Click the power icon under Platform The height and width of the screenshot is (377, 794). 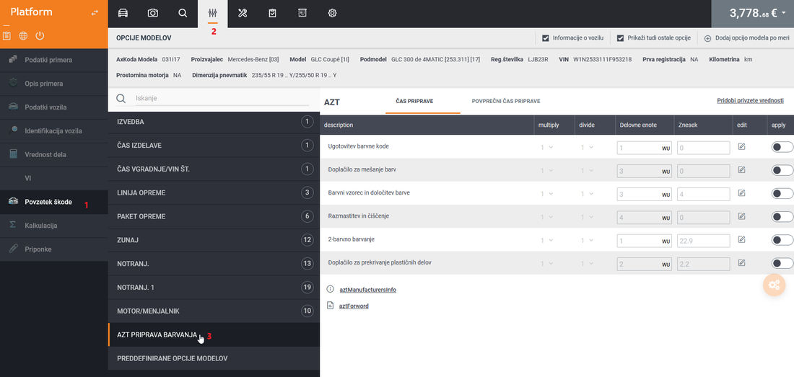click(x=40, y=35)
